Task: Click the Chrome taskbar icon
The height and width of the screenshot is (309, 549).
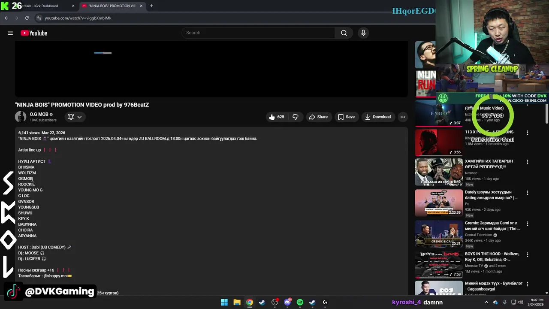Action: 249,302
